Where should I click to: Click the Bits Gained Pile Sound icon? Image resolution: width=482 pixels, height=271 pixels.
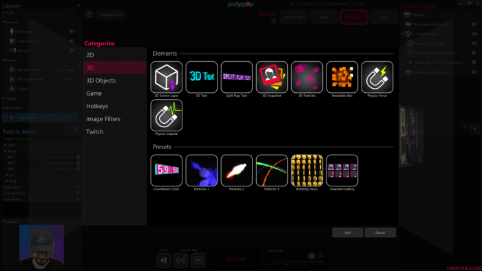point(408,24)
